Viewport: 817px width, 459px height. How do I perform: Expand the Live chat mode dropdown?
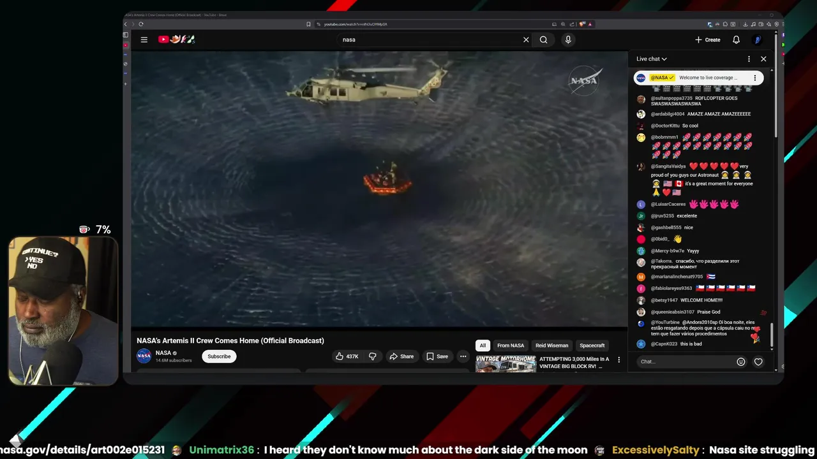coord(652,59)
